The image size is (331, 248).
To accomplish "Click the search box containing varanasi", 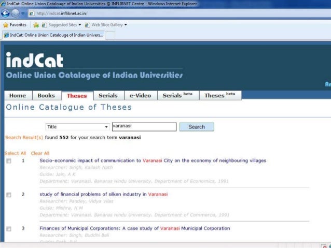I will [144, 127].
